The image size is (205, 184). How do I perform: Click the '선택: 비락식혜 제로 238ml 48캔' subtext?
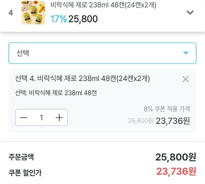click(56, 93)
